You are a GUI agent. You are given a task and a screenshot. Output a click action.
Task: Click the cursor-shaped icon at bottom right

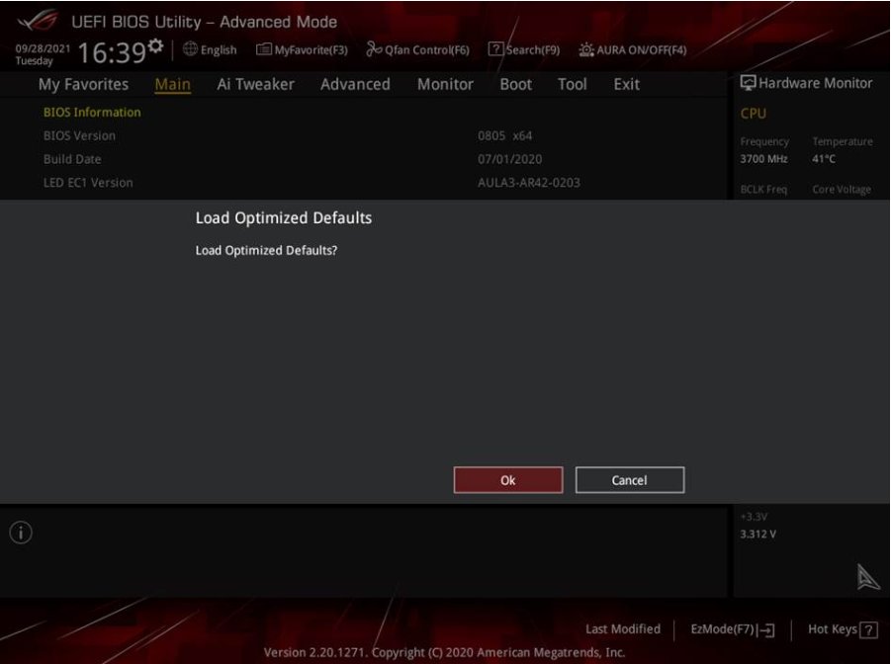click(x=867, y=577)
